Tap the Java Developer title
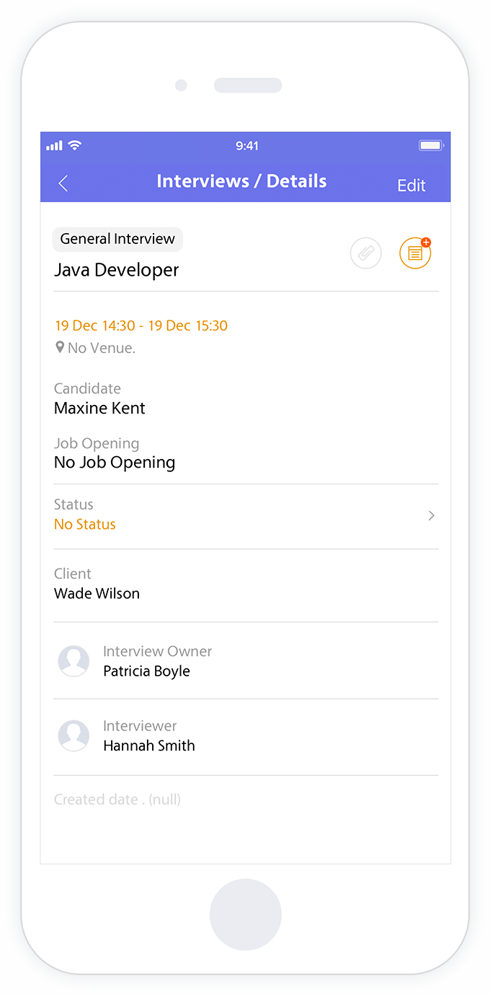Screen dimensions: 490x996 point(117,270)
